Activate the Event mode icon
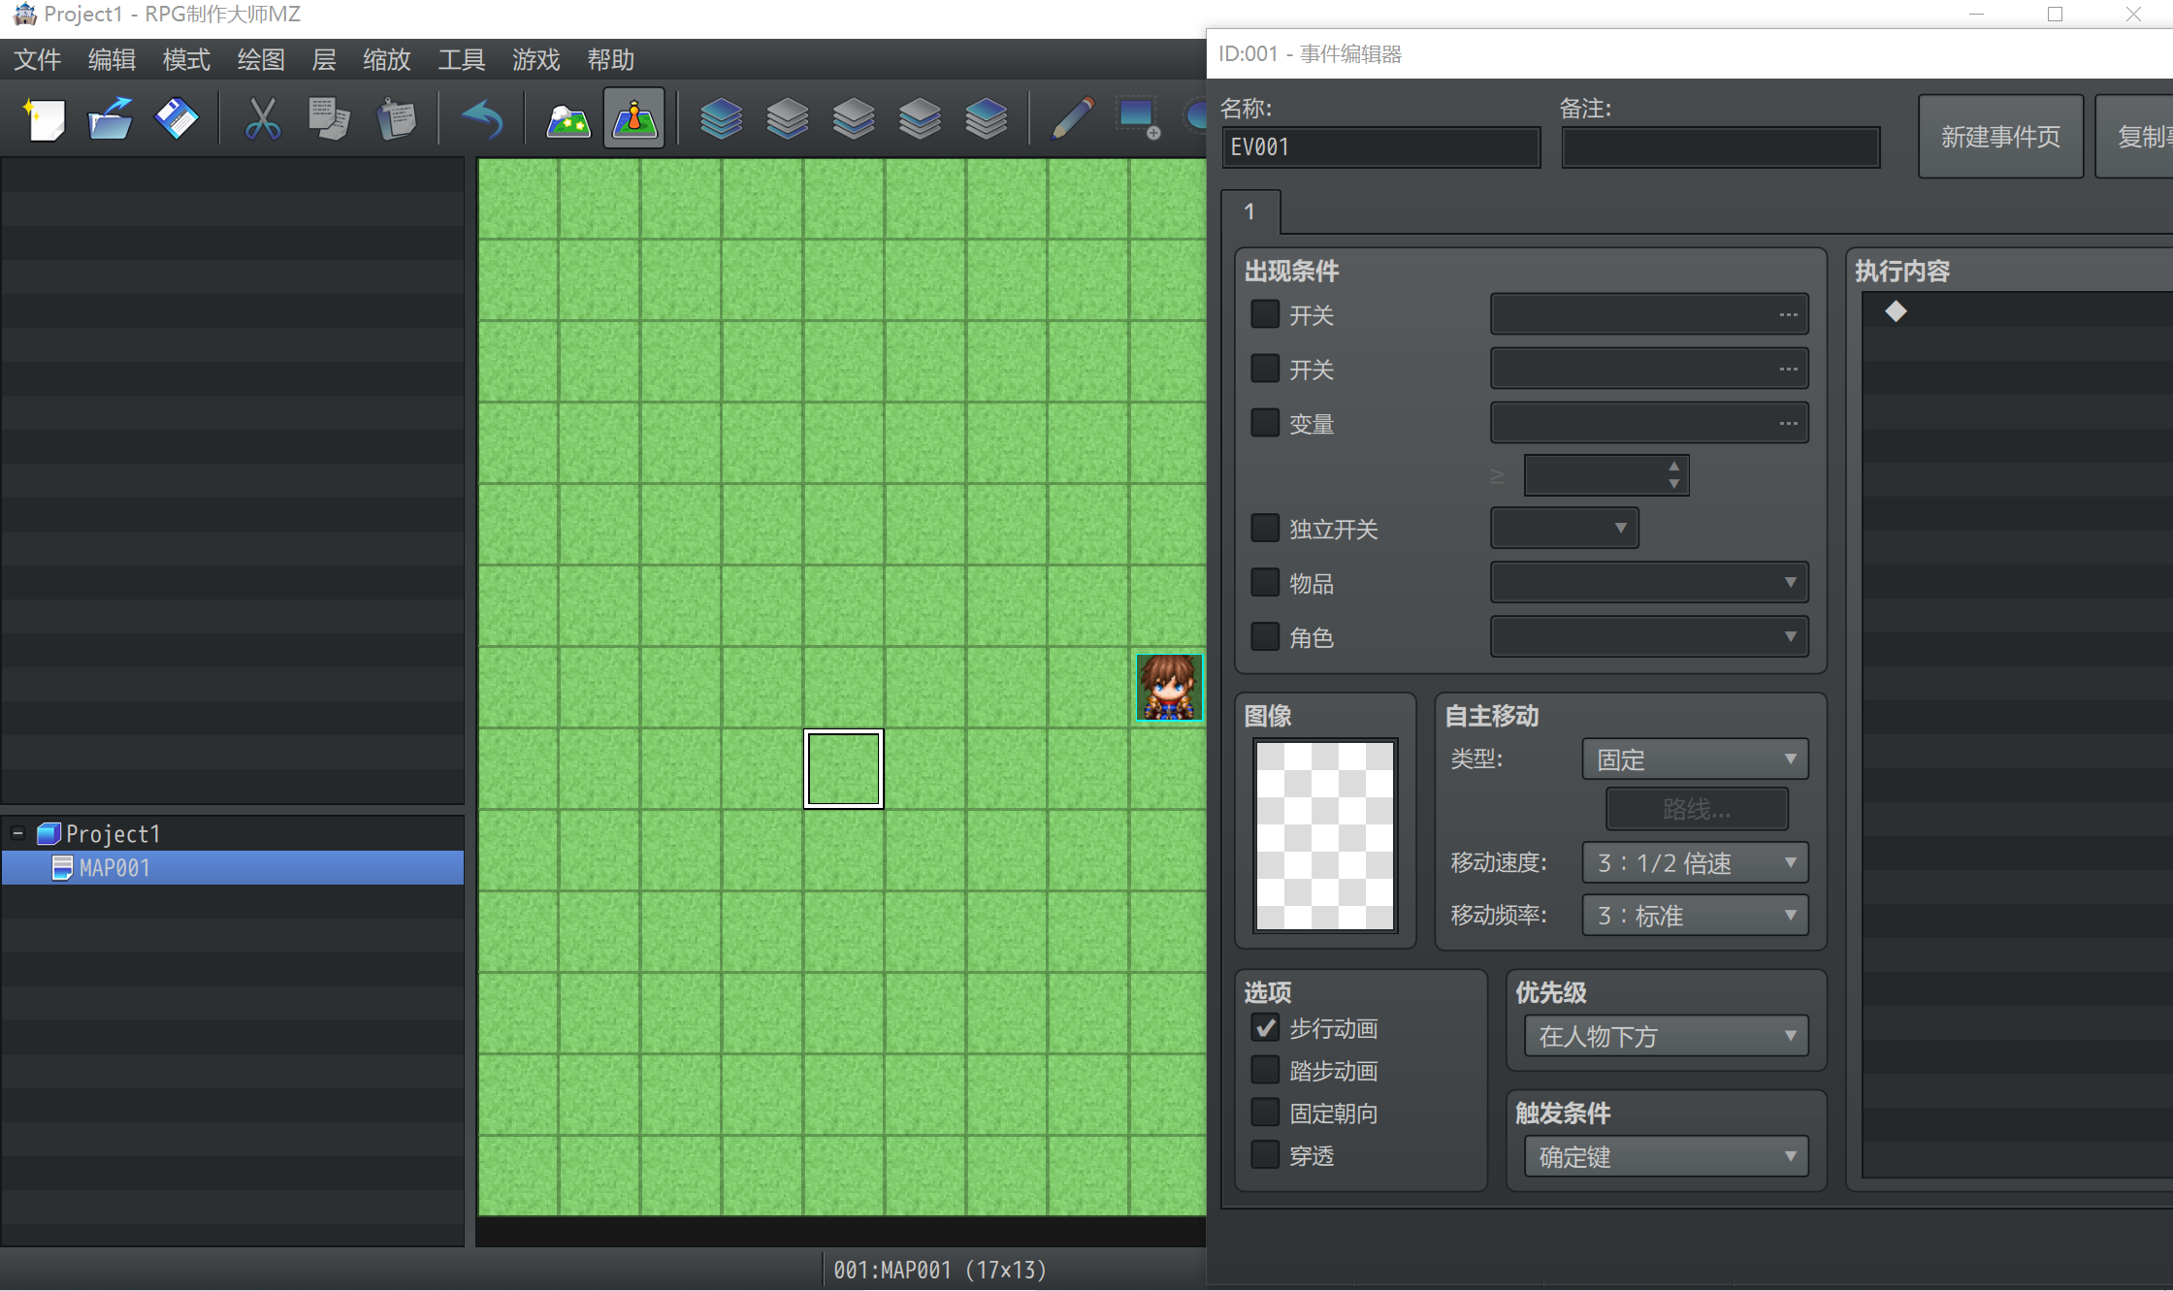This screenshot has height=1291, width=2173. tap(634, 118)
